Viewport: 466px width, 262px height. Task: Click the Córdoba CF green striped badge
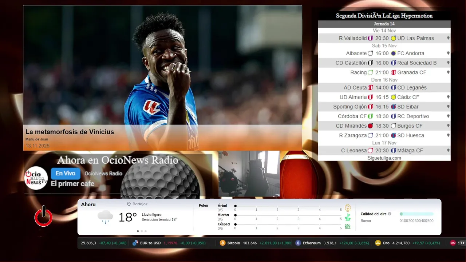[x=370, y=116]
